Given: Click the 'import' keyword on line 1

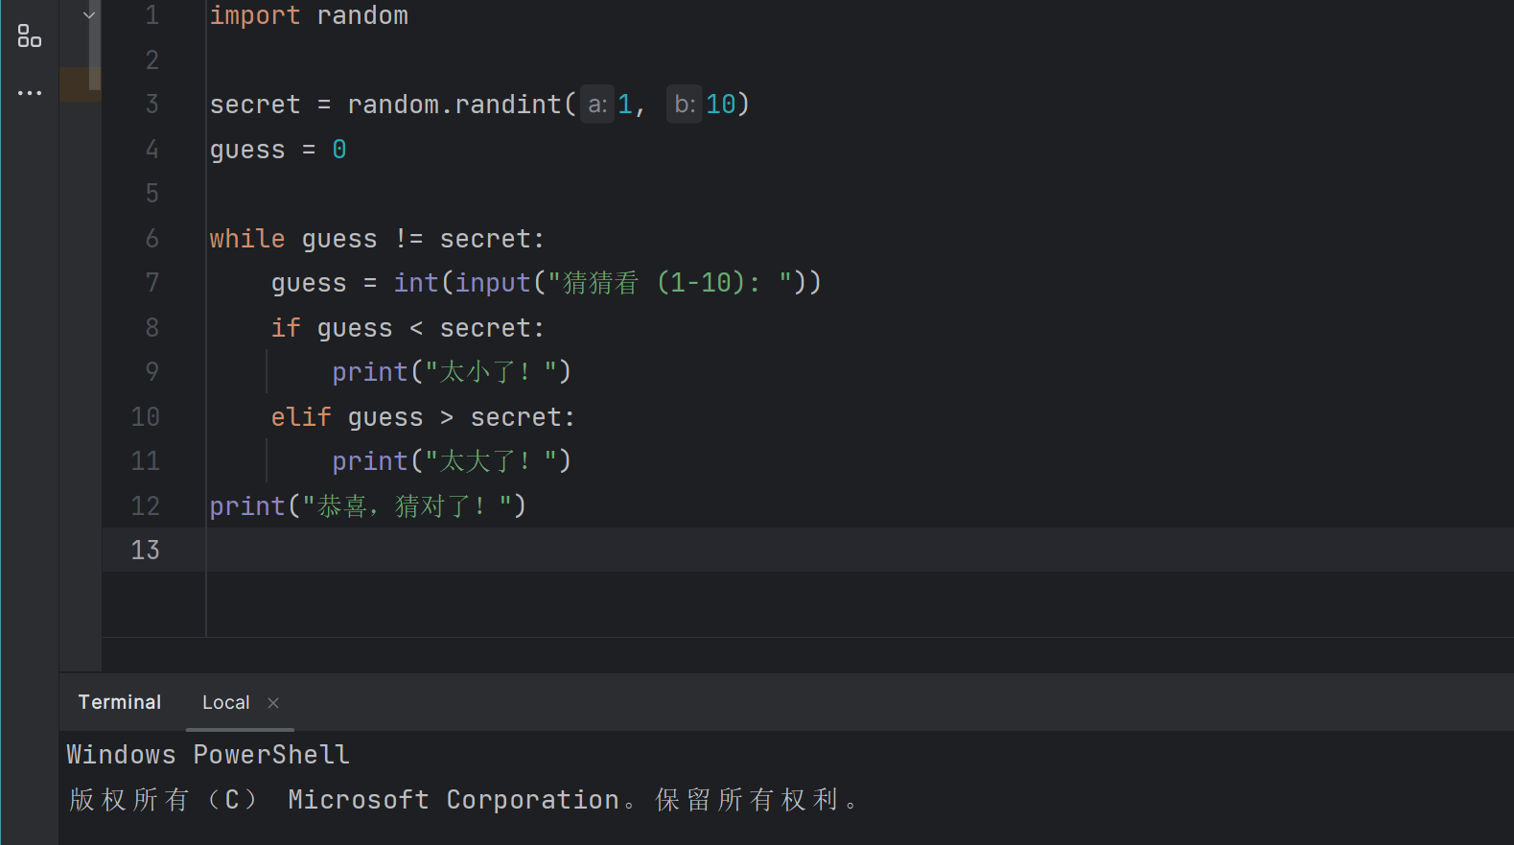Looking at the screenshot, I should [x=254, y=16].
